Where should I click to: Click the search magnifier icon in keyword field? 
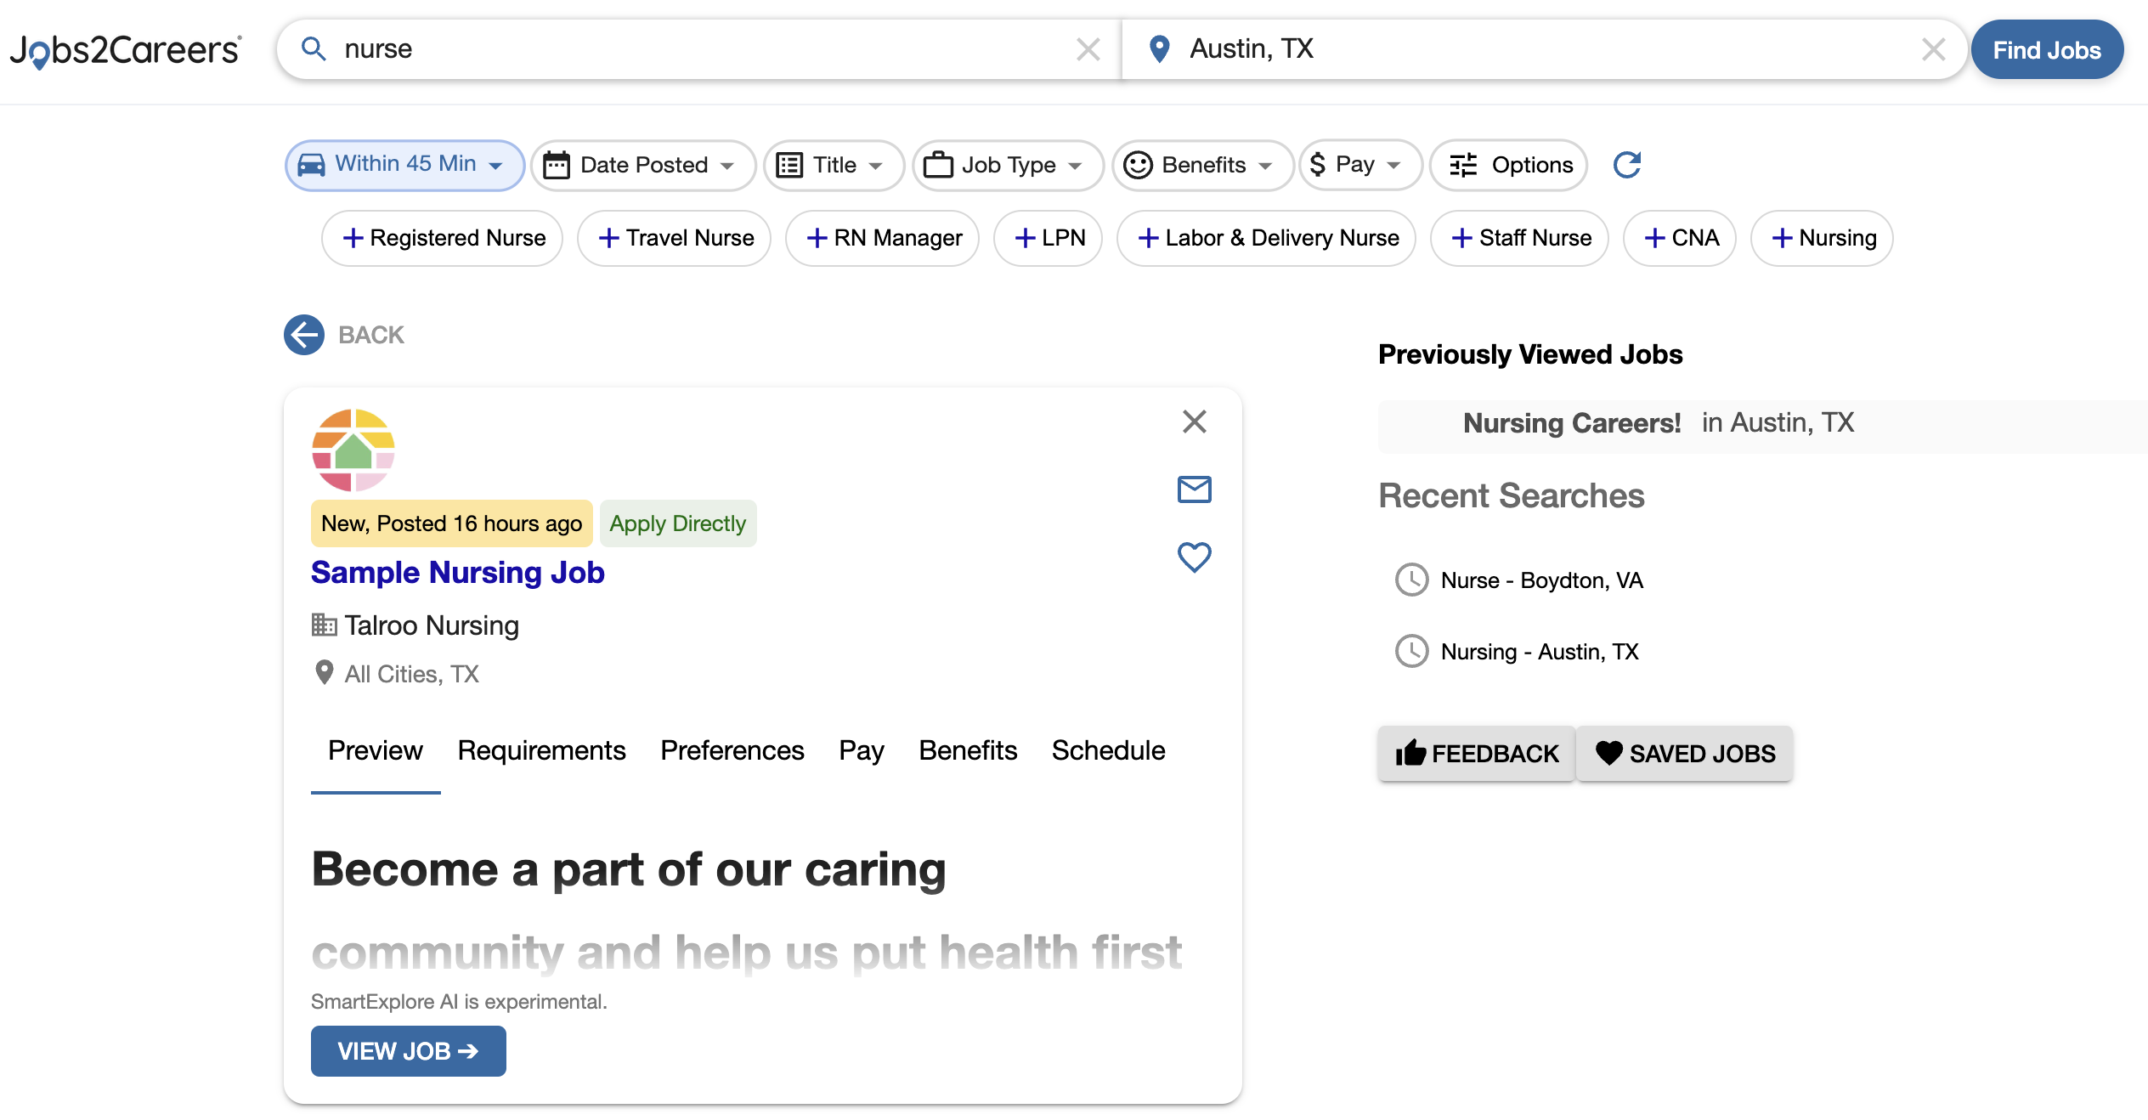(x=314, y=49)
